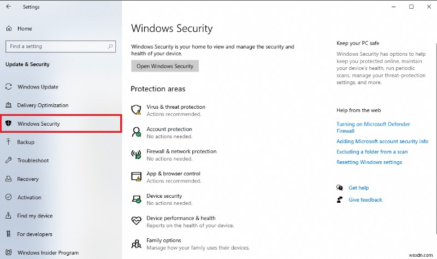437x259 pixels.
Task: Click the Firewall & network protection icon
Action: click(137, 155)
